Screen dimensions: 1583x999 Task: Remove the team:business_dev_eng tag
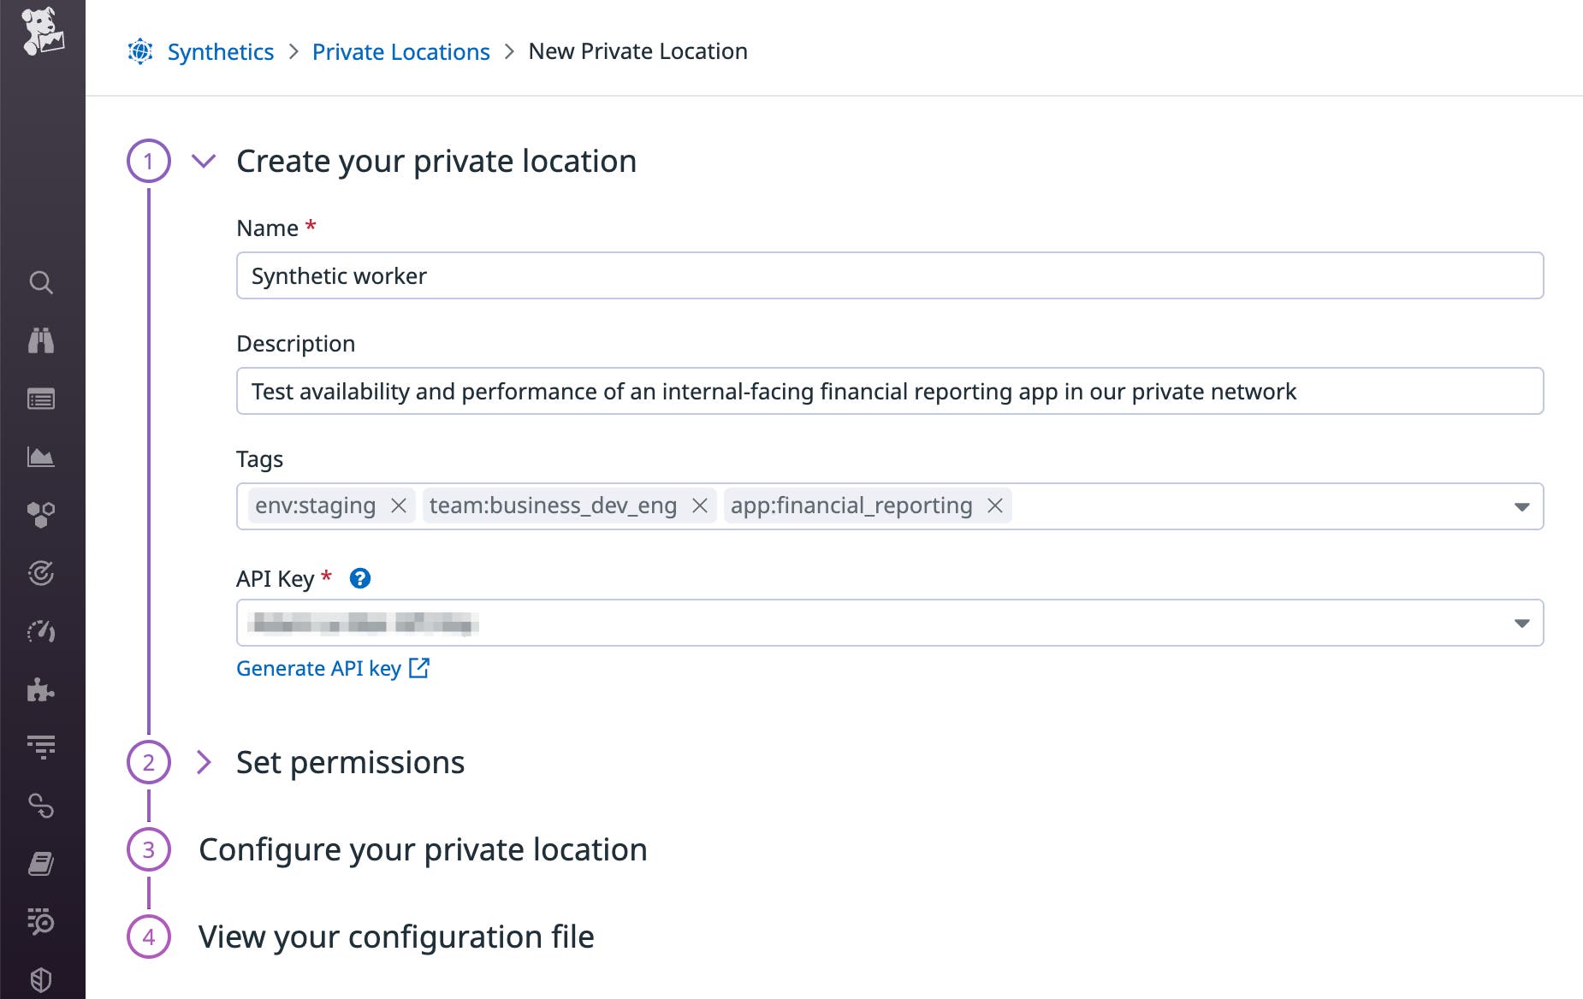click(698, 505)
